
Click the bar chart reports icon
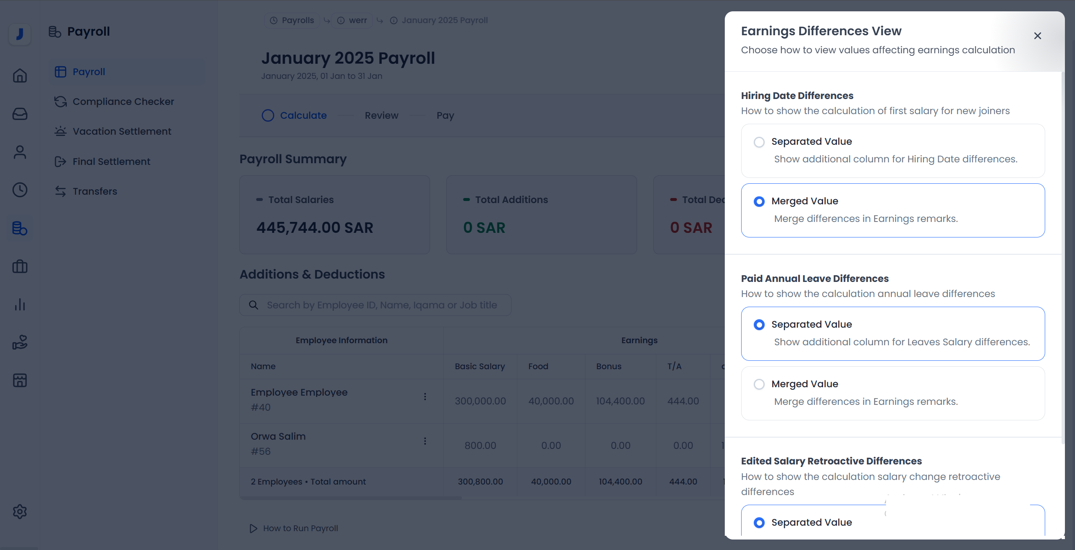point(20,305)
